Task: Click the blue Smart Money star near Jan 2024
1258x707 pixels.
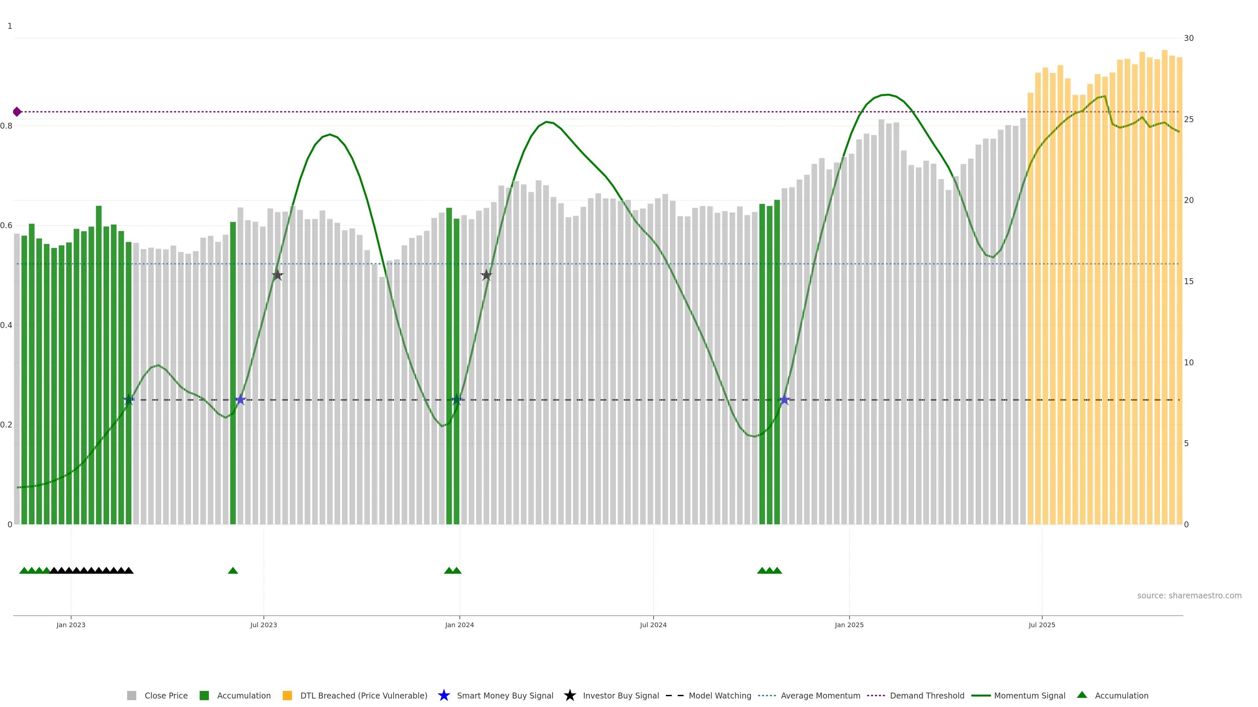Action: (457, 400)
